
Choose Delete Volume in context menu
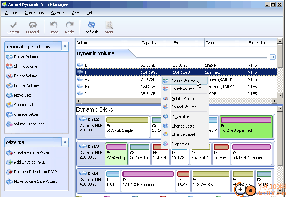click(185, 99)
